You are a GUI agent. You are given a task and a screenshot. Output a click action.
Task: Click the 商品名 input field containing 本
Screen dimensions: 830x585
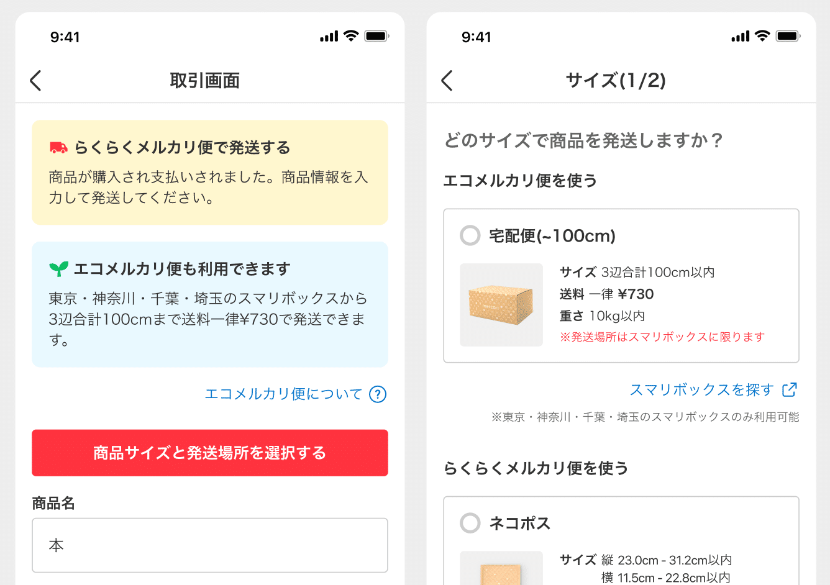[209, 545]
